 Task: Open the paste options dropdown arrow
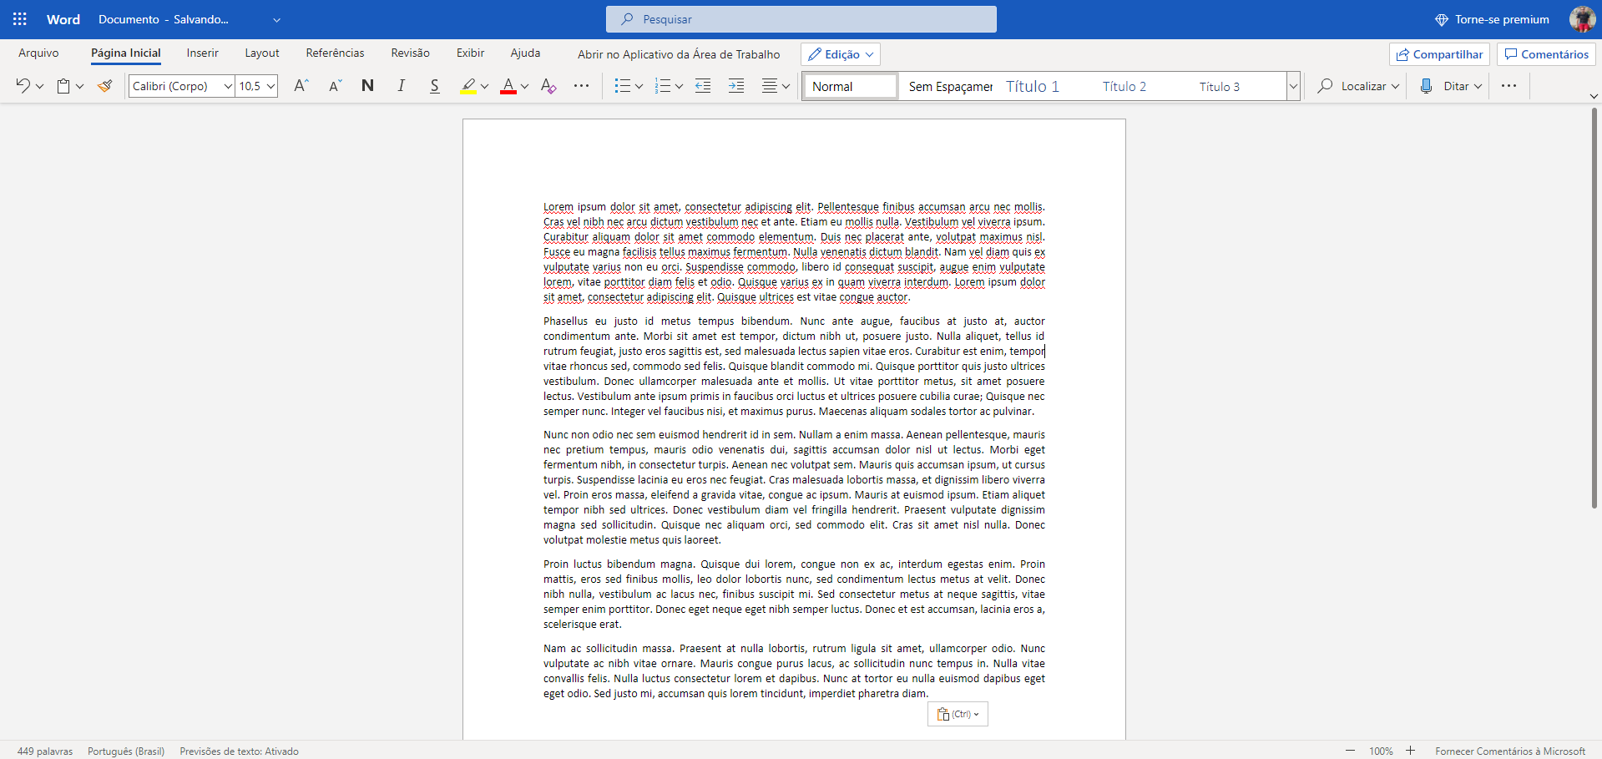[x=80, y=86]
